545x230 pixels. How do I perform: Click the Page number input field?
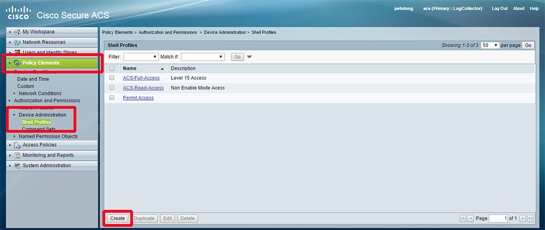[x=499, y=219]
